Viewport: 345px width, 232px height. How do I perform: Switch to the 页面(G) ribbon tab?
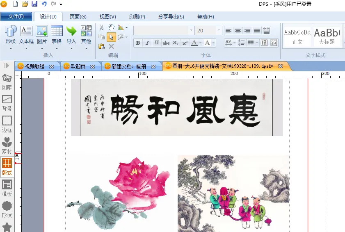click(x=78, y=17)
